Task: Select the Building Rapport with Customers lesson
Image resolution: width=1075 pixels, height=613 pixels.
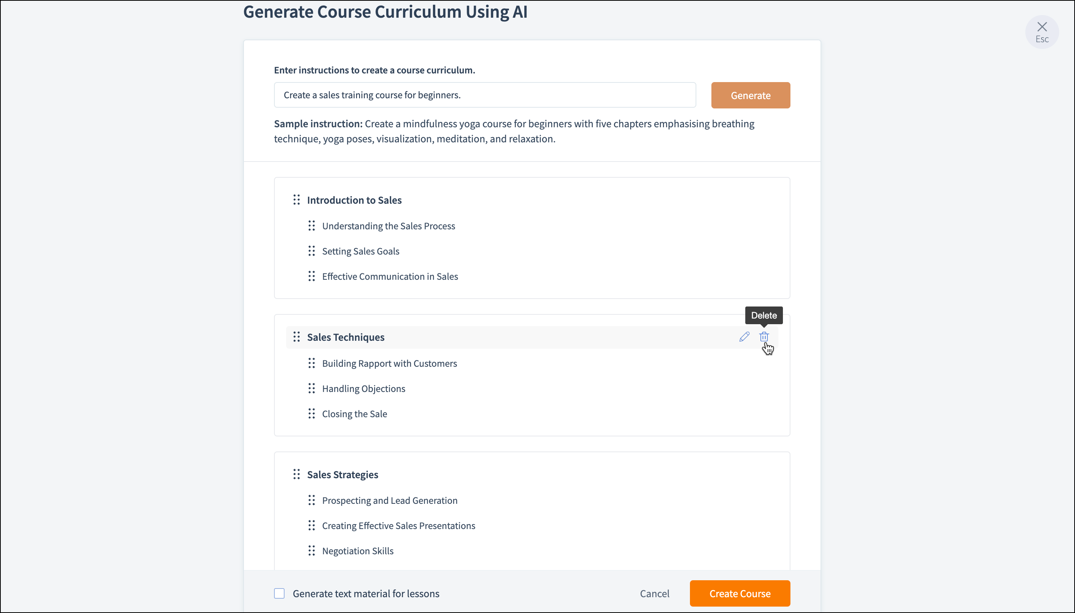Action: point(389,363)
